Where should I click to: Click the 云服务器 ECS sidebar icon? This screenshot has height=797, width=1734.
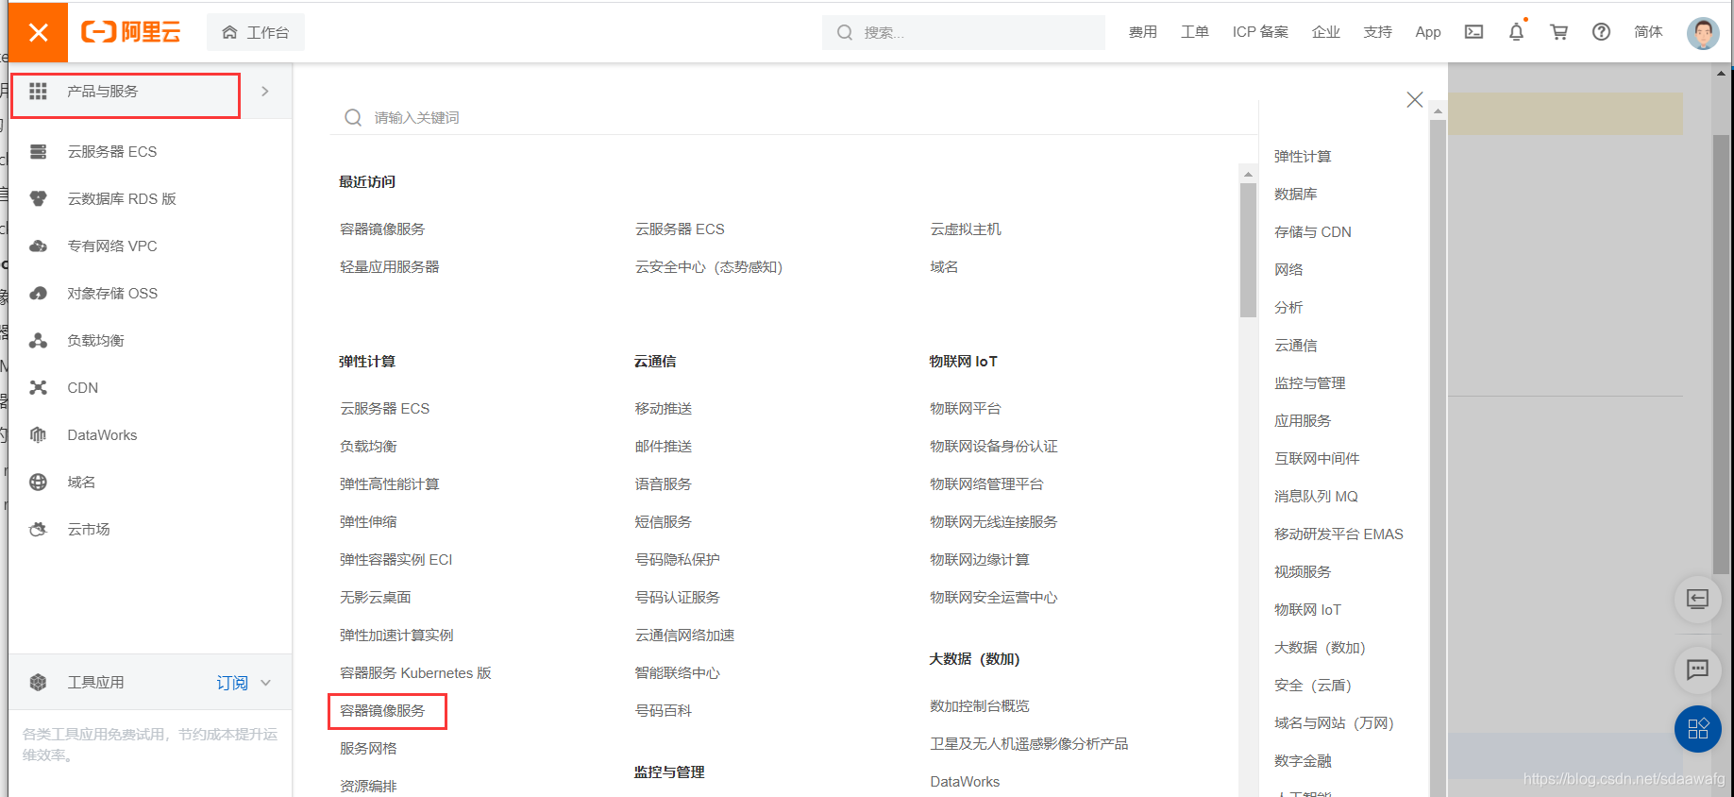click(x=38, y=151)
